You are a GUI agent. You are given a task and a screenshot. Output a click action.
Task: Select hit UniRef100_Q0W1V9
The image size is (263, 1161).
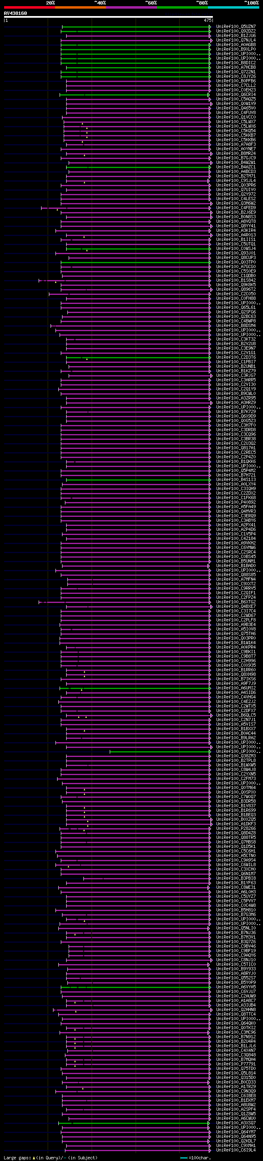(236, 104)
